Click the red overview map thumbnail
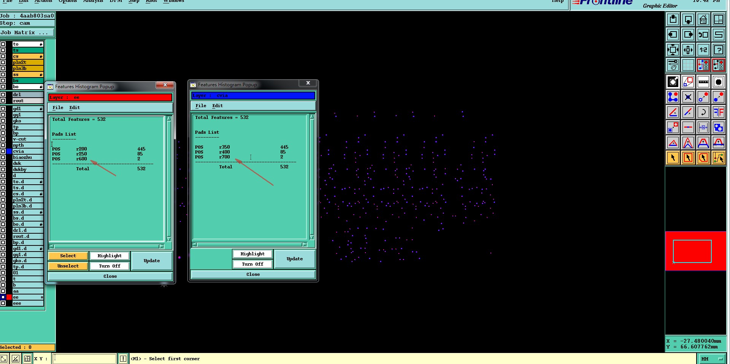 click(x=695, y=251)
